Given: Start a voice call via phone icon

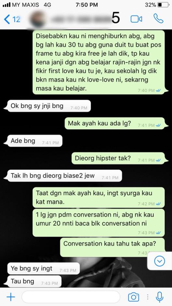Looking at the screenshot, I should pos(158,19).
